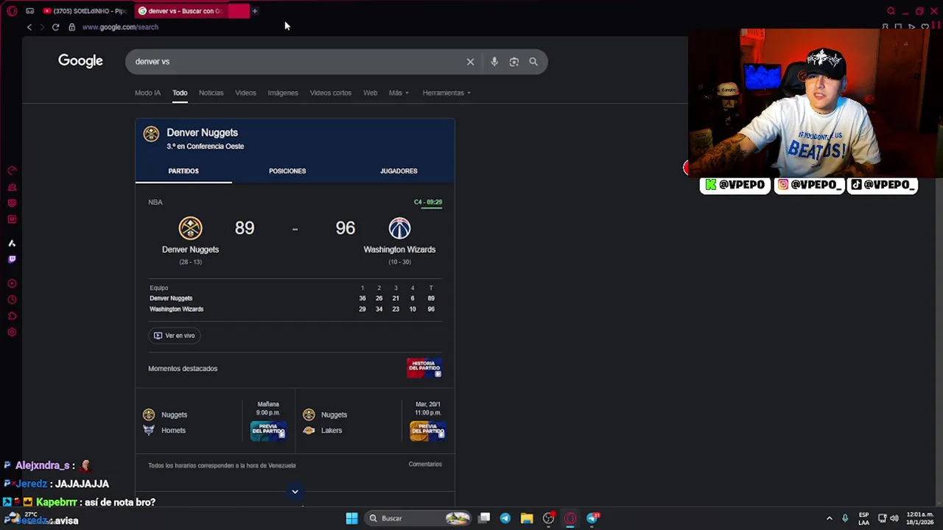Viewport: 943px width, 530px height.
Task: Click the Comentarios link
Action: click(x=425, y=464)
